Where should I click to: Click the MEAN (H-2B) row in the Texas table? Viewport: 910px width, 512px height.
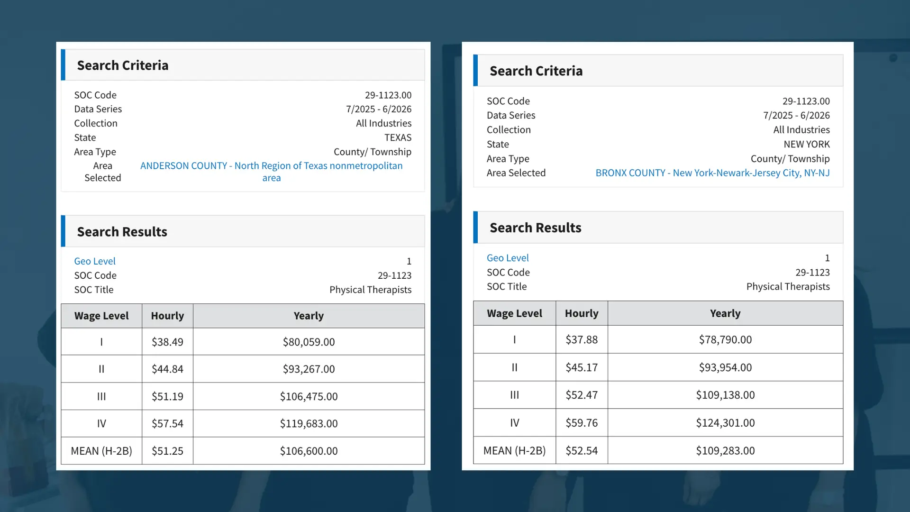pyautogui.click(x=101, y=451)
